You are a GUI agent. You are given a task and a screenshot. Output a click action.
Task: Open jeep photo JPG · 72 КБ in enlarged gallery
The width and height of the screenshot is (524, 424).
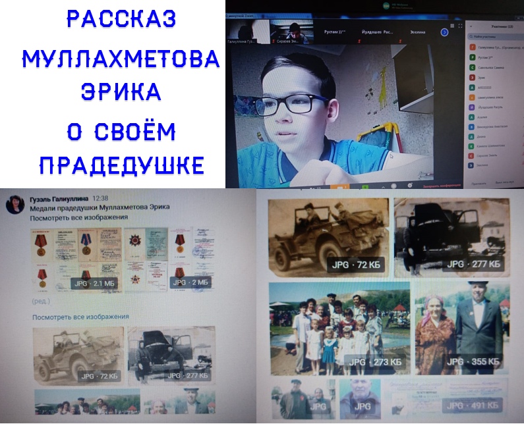328,238
